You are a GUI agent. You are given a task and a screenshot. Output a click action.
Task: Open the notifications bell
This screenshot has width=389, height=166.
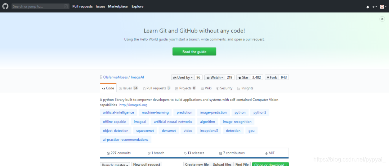368,7
